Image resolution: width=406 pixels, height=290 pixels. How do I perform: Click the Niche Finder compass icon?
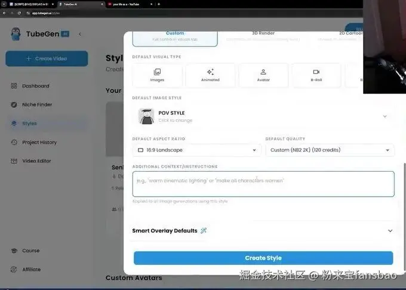(x=14, y=104)
